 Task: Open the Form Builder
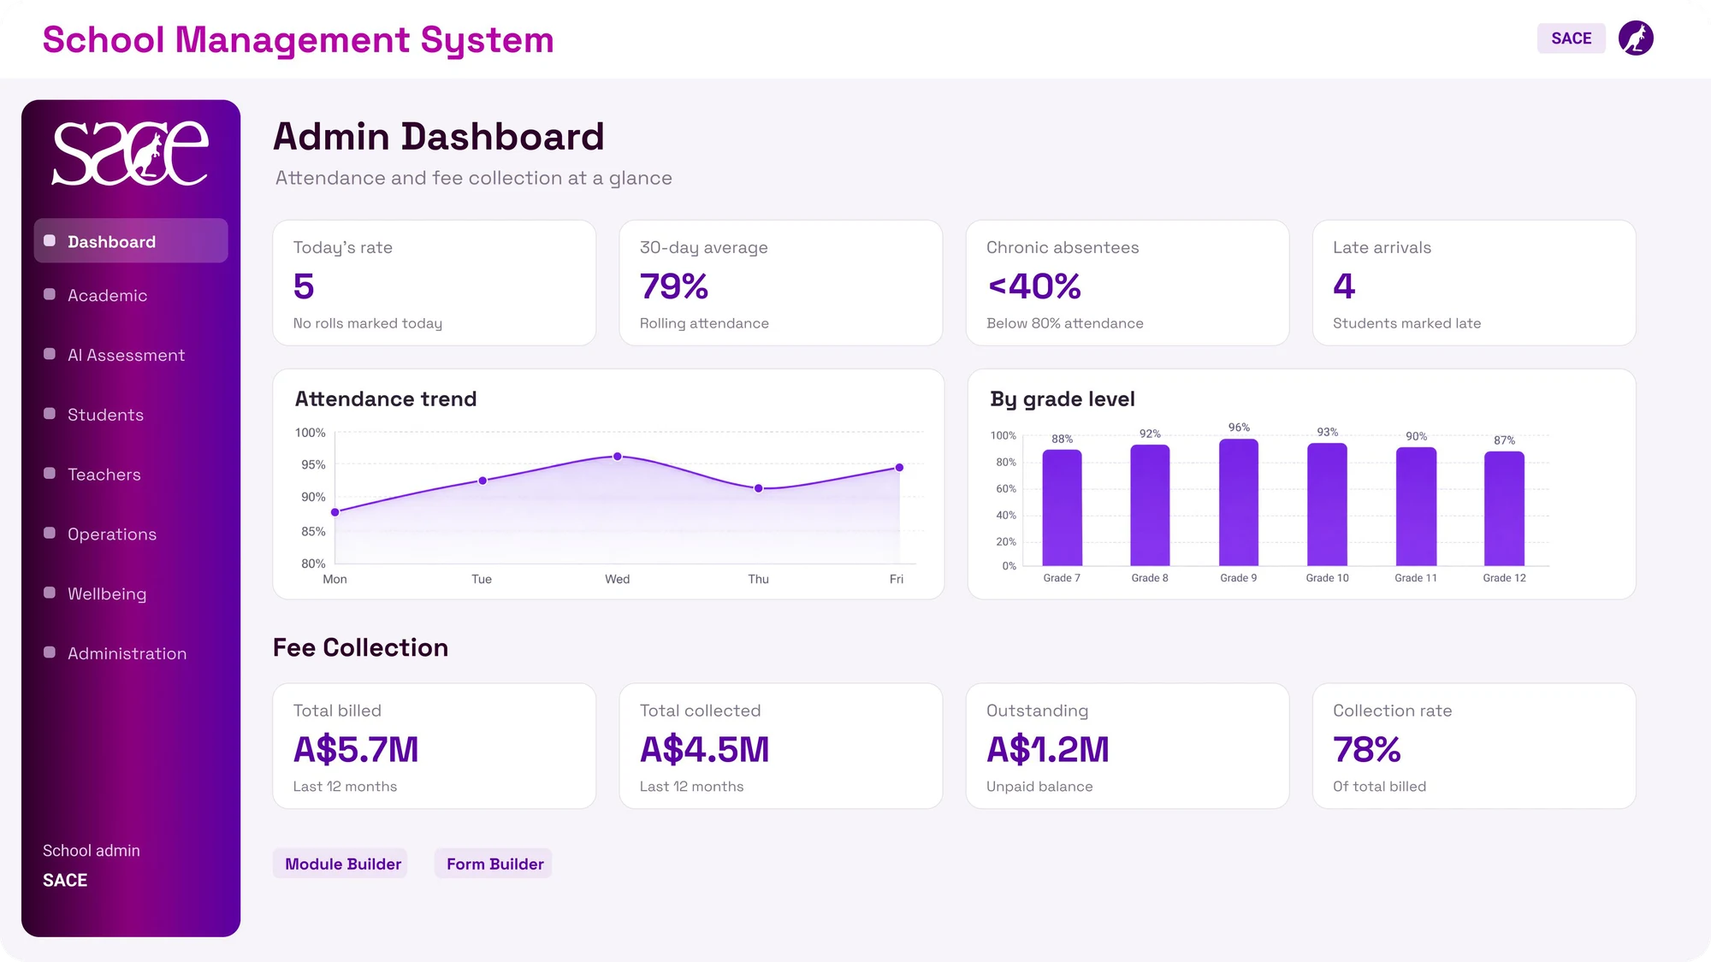[x=494, y=864]
